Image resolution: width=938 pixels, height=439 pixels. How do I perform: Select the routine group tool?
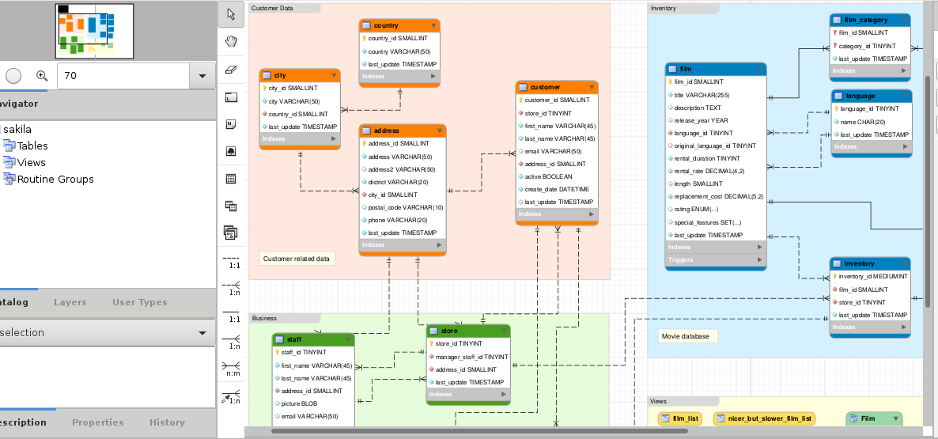(x=231, y=233)
